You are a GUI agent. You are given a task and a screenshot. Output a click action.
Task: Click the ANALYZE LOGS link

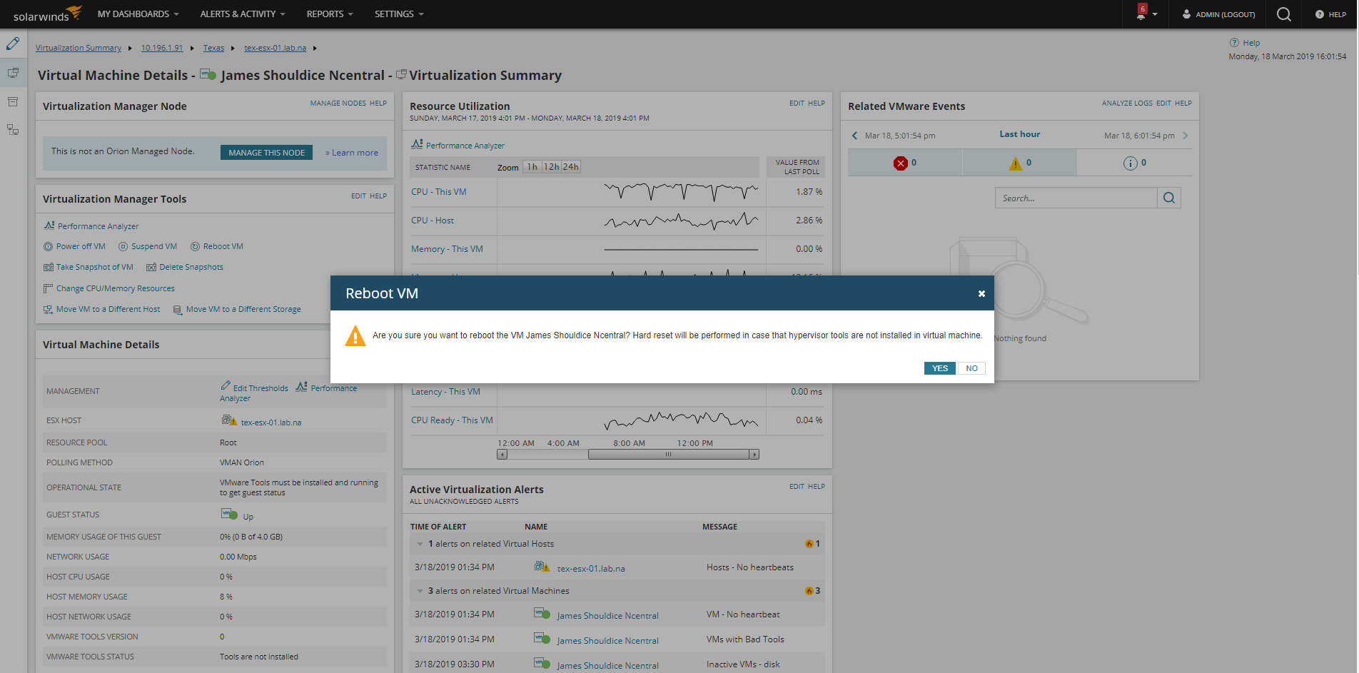1127,103
